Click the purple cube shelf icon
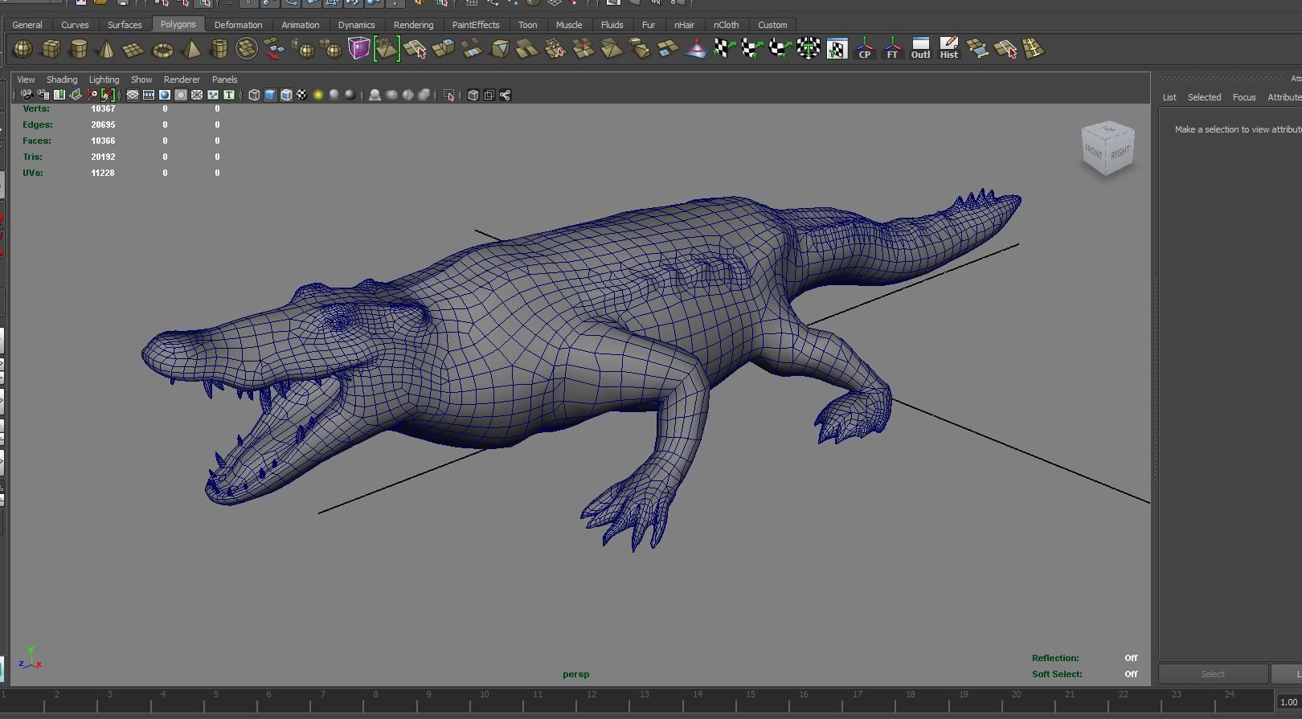The image size is (1302, 719). [x=358, y=48]
